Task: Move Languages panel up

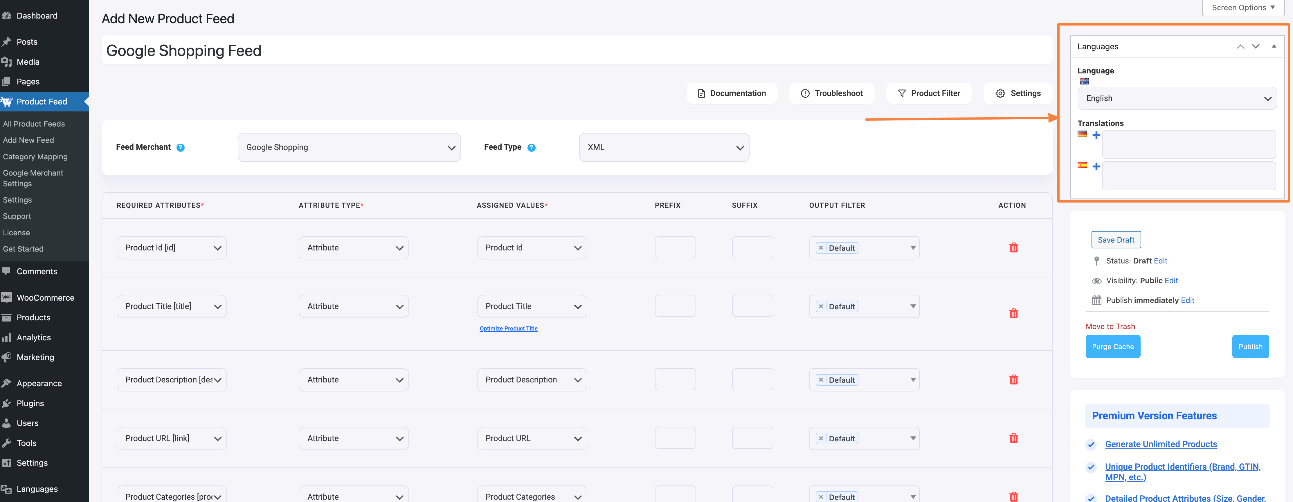Action: pyautogui.click(x=1240, y=47)
